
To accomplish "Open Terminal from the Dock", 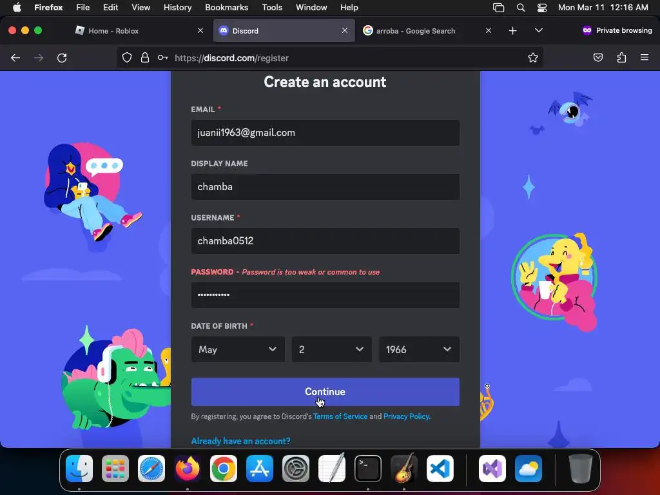I will coord(368,469).
